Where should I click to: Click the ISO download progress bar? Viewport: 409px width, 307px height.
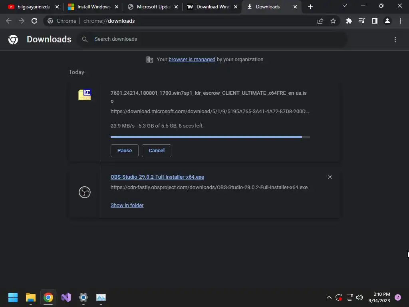click(x=210, y=137)
